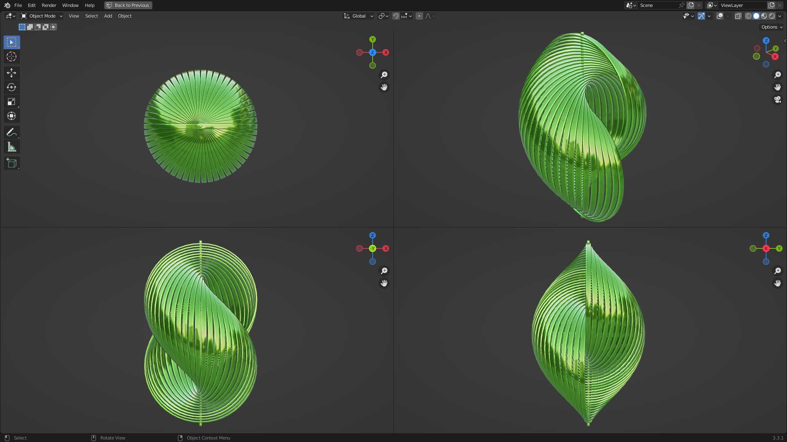Screen dimensions: 787x442
Task: Open the Global transform orientation dropdown
Action: point(359,16)
